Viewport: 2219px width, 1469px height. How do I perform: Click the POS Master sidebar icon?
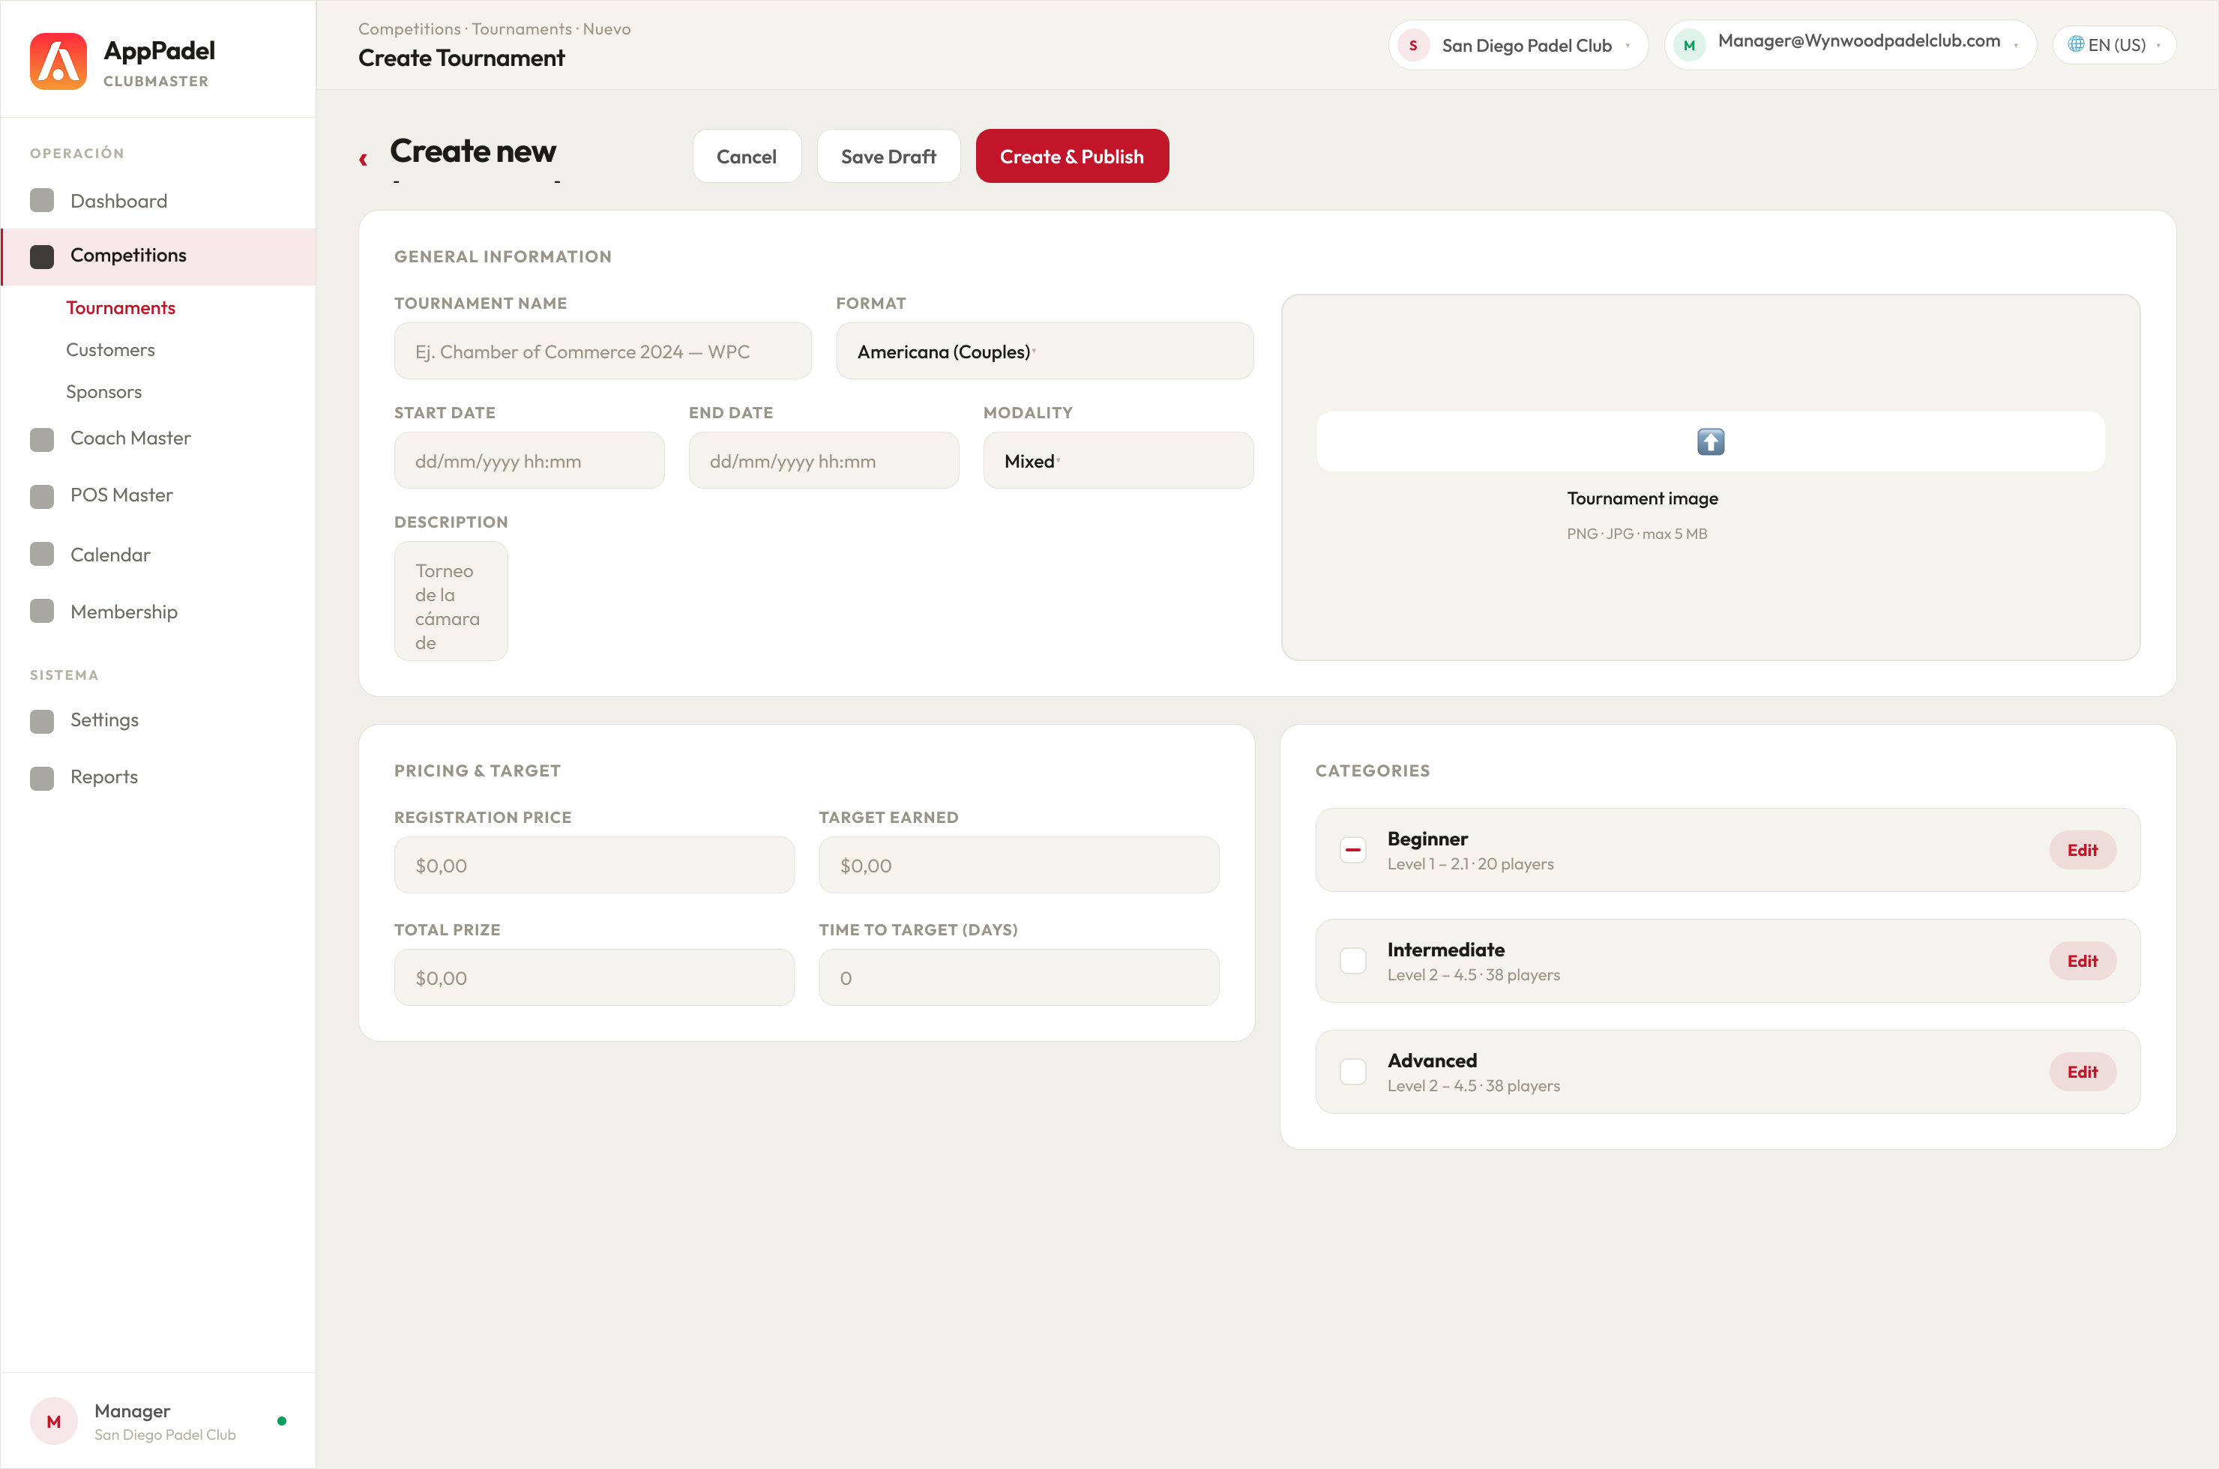coord(42,495)
